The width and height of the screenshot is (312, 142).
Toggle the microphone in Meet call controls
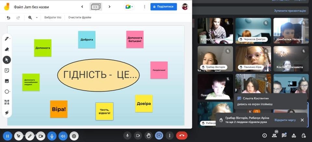(x=128, y=135)
